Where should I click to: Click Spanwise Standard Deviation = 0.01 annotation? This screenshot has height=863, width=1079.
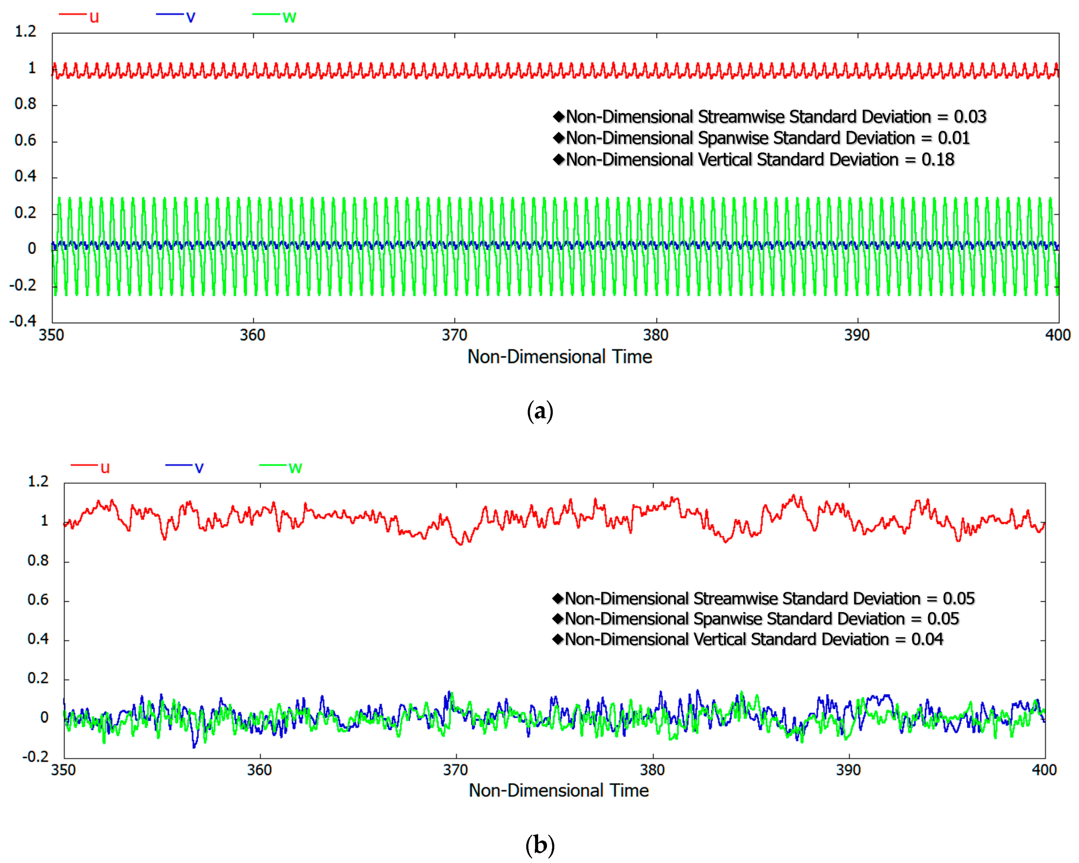762,138
